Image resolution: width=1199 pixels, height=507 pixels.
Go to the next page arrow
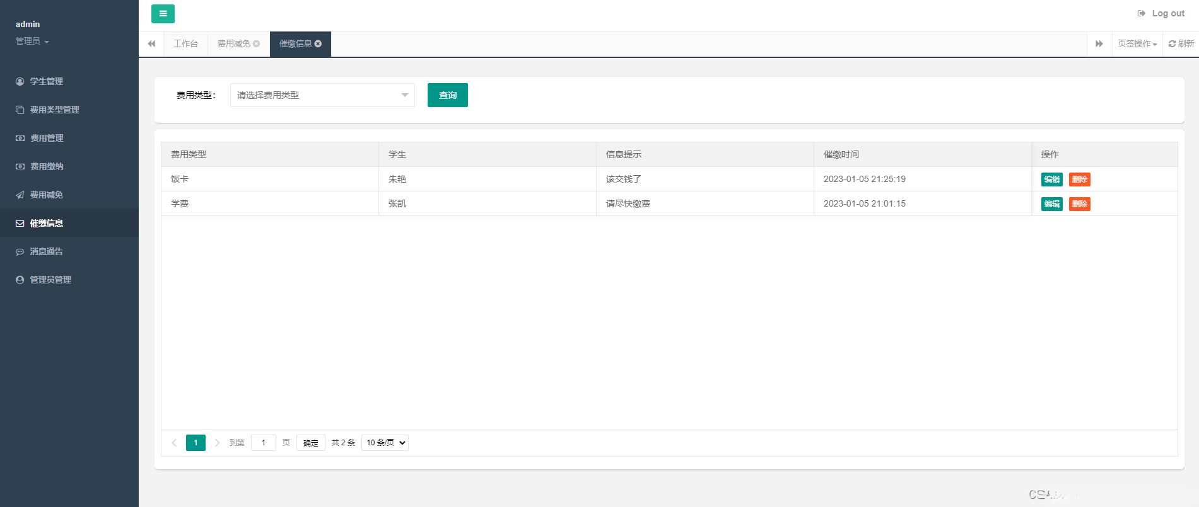tap(217, 443)
